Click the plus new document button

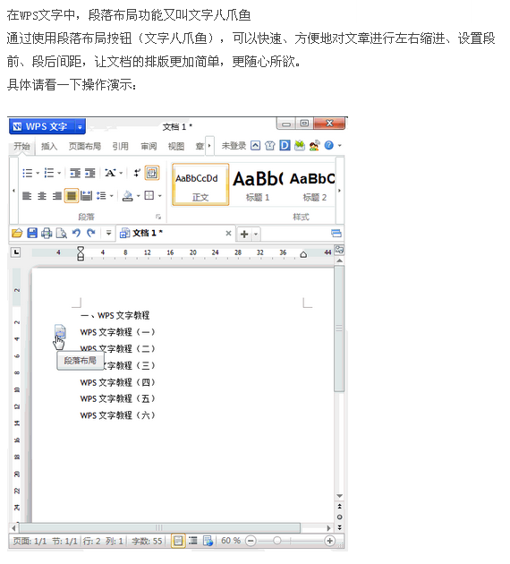(x=244, y=235)
